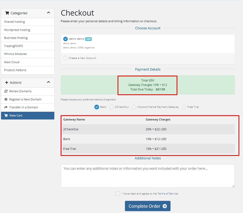Viewport: 243px width, 213px height.
Task: Click the globe icon for Register a New Domain
Action: tap(6, 99)
